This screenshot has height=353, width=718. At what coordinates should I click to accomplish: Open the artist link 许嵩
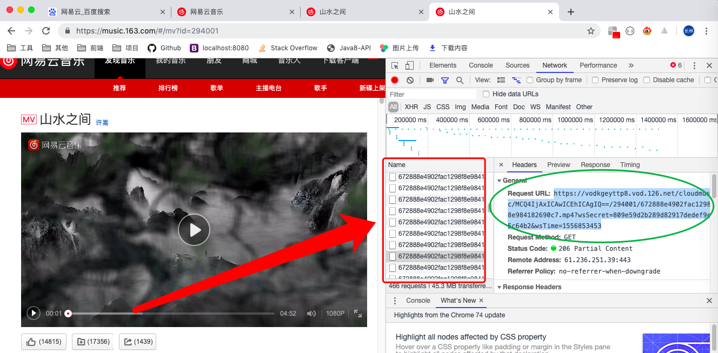(102, 123)
